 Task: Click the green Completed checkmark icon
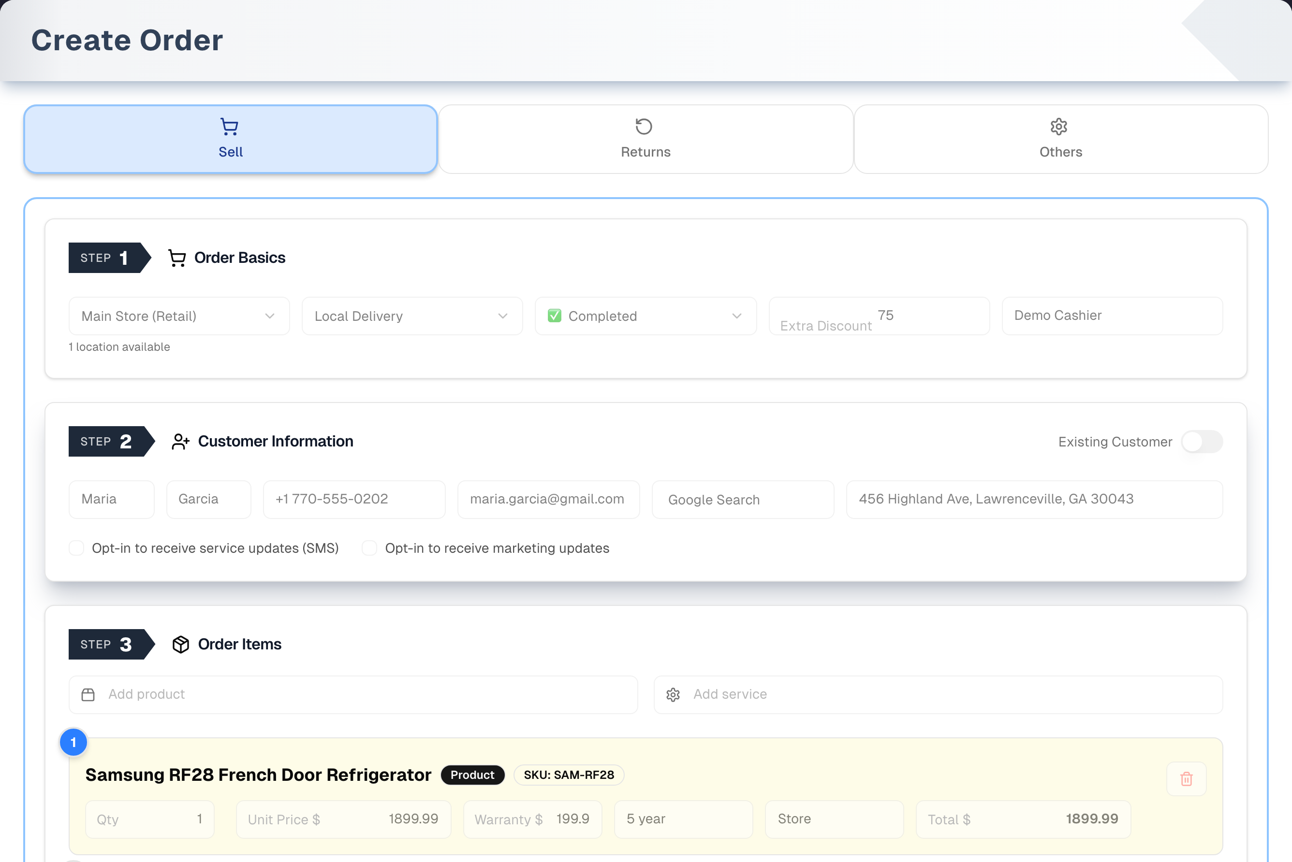click(x=555, y=316)
